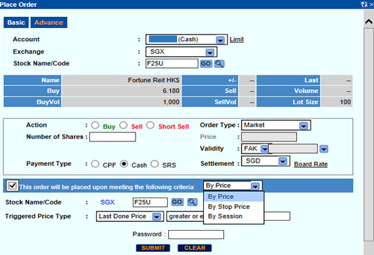Click the scrollbar up arrow
The height and width of the screenshot is (255, 374).
click(368, 22)
